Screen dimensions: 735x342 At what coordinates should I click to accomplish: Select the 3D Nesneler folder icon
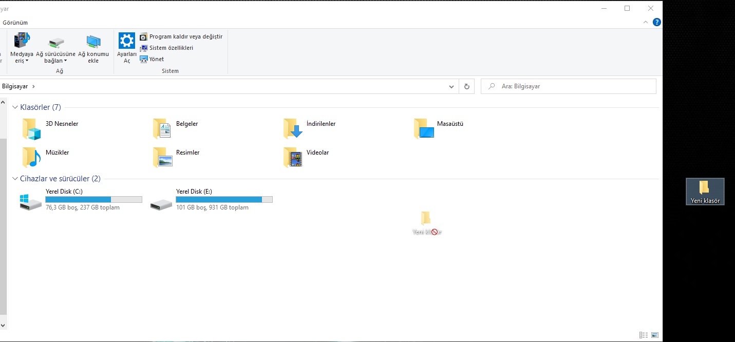(31, 129)
